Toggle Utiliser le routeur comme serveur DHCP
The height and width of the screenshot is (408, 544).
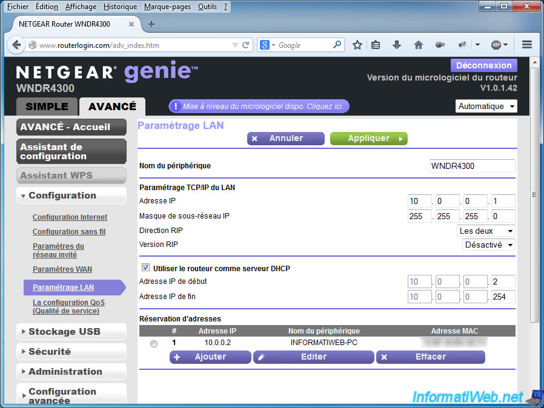(x=146, y=268)
